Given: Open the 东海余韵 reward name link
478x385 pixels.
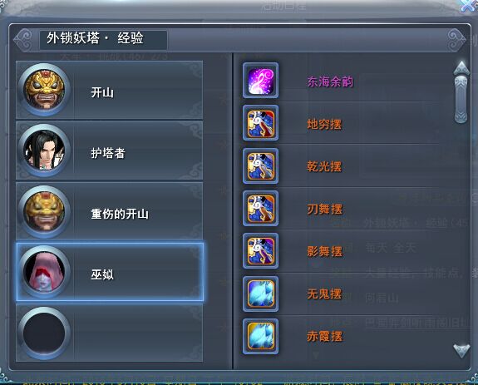Looking at the screenshot, I should click(331, 81).
